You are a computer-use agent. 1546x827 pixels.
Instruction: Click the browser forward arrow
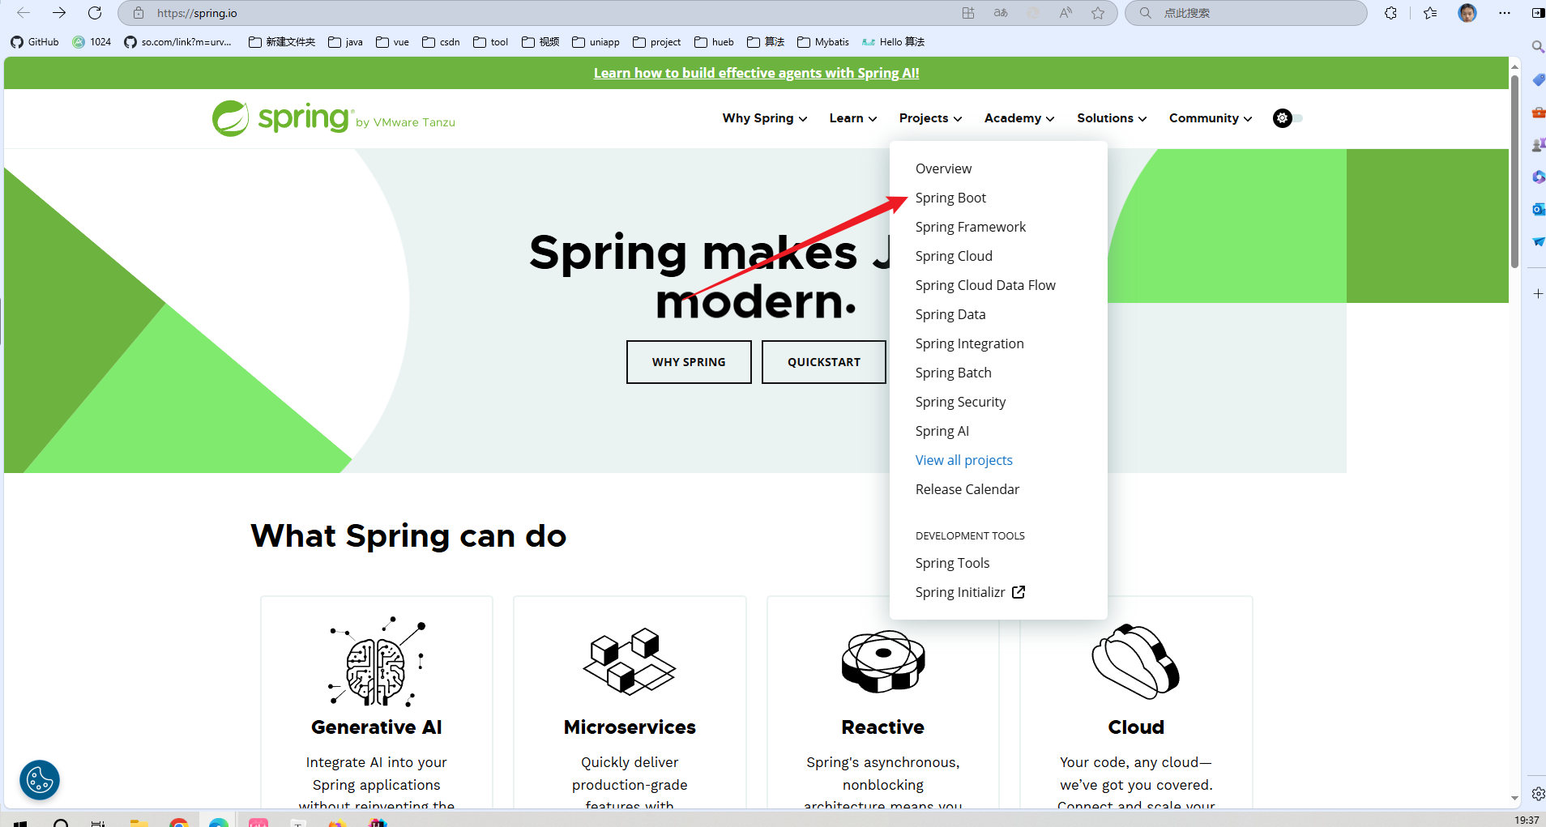(59, 13)
